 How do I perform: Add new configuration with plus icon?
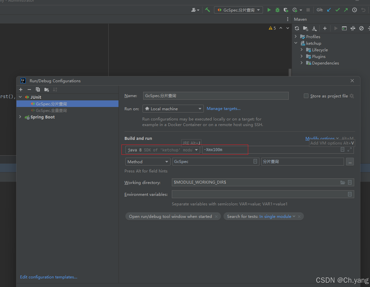21,90
